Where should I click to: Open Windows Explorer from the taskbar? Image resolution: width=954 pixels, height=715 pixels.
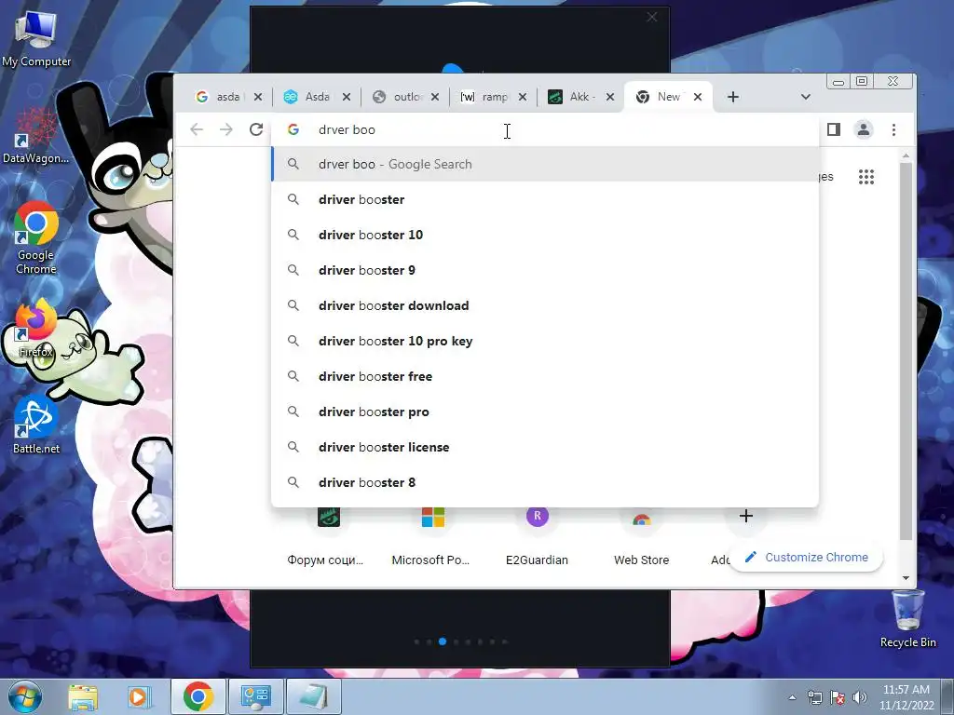click(83, 696)
